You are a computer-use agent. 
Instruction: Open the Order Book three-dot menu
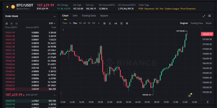coord(55,16)
